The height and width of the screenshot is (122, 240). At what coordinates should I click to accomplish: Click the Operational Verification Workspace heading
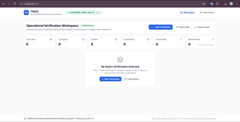[52, 26]
